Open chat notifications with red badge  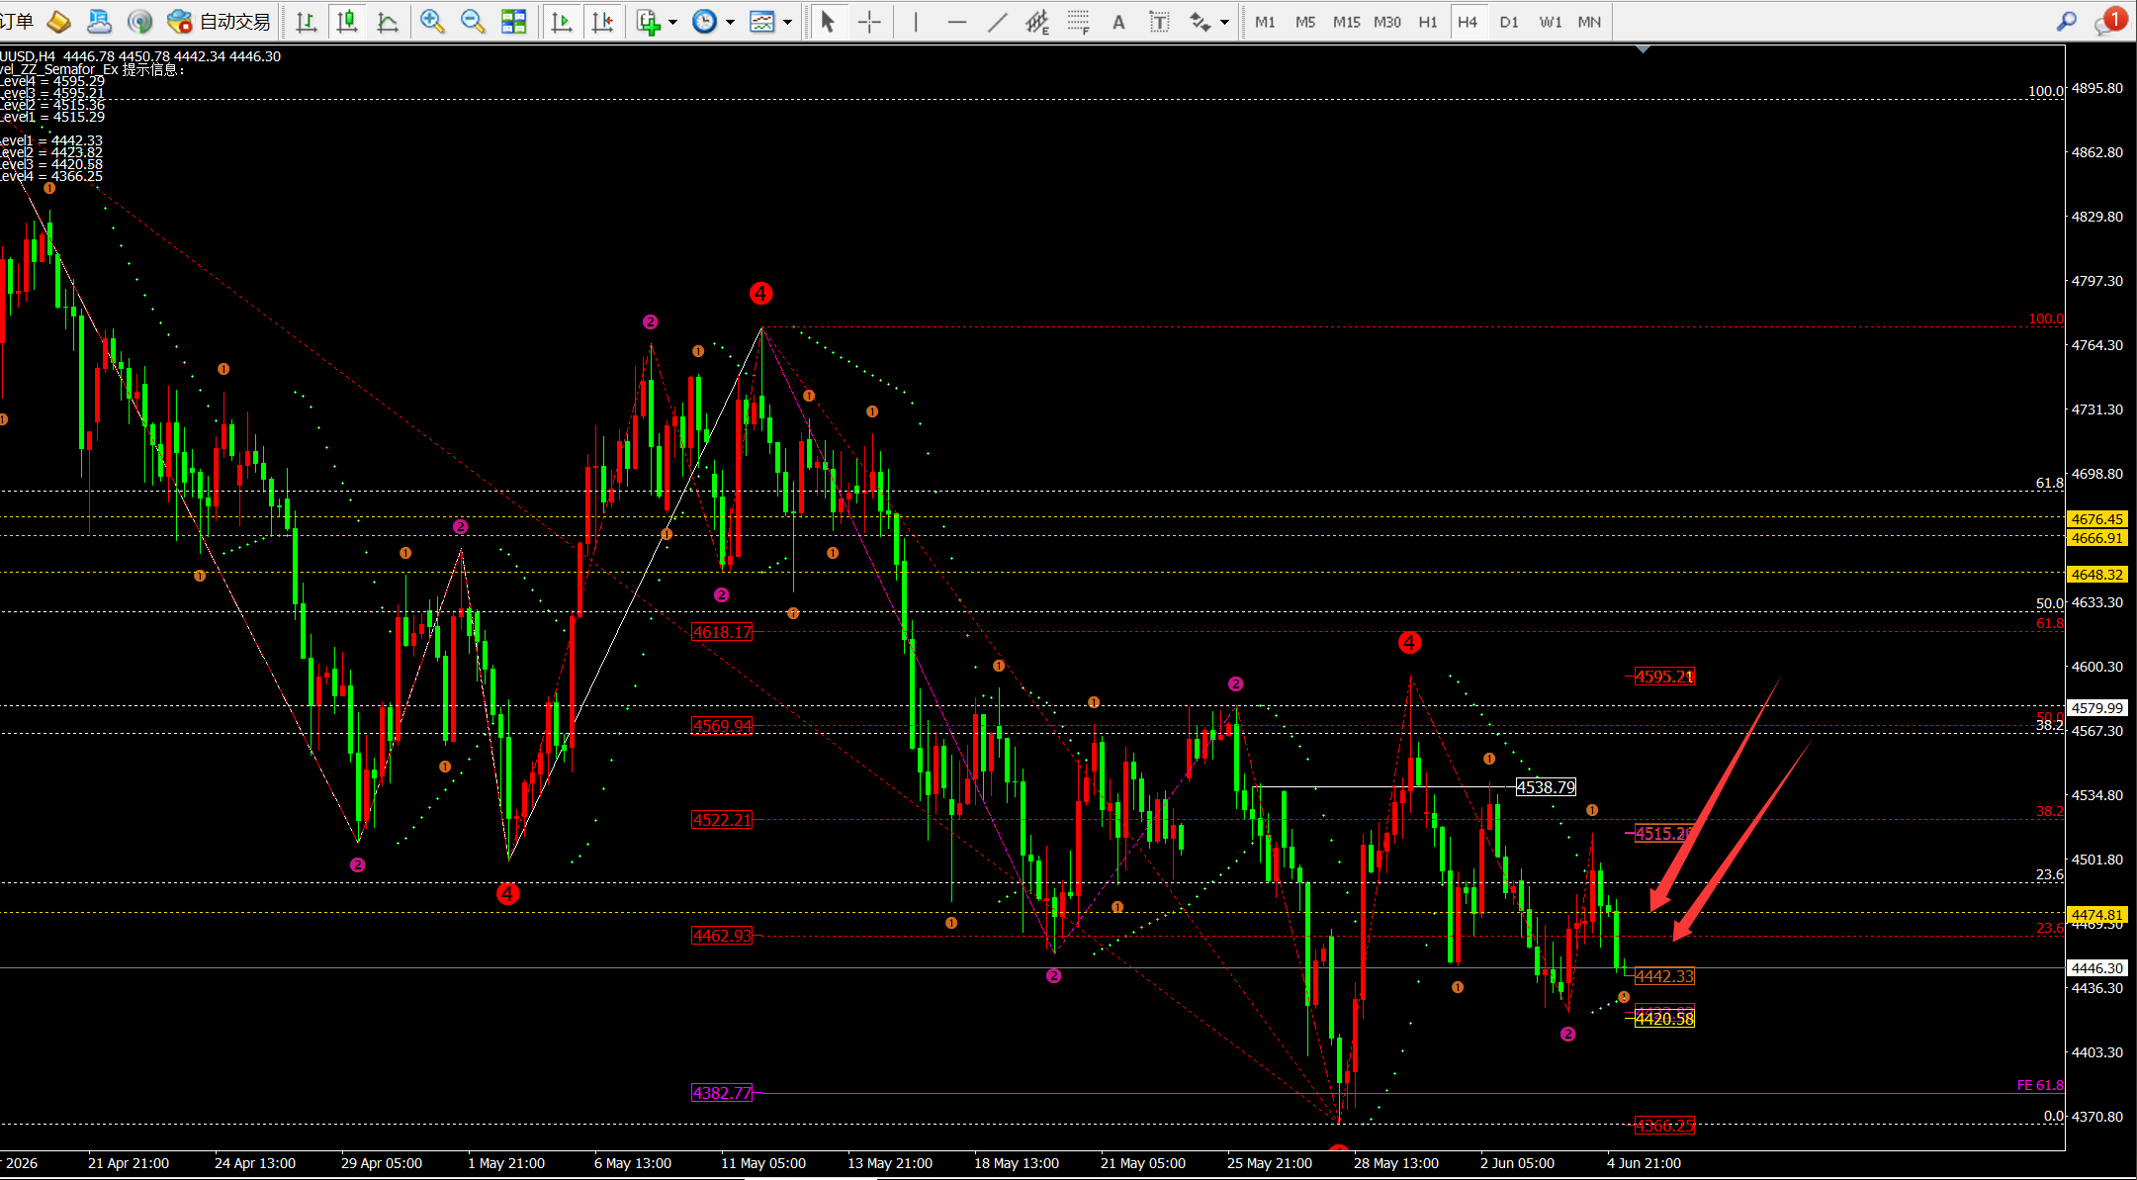coord(2109,20)
